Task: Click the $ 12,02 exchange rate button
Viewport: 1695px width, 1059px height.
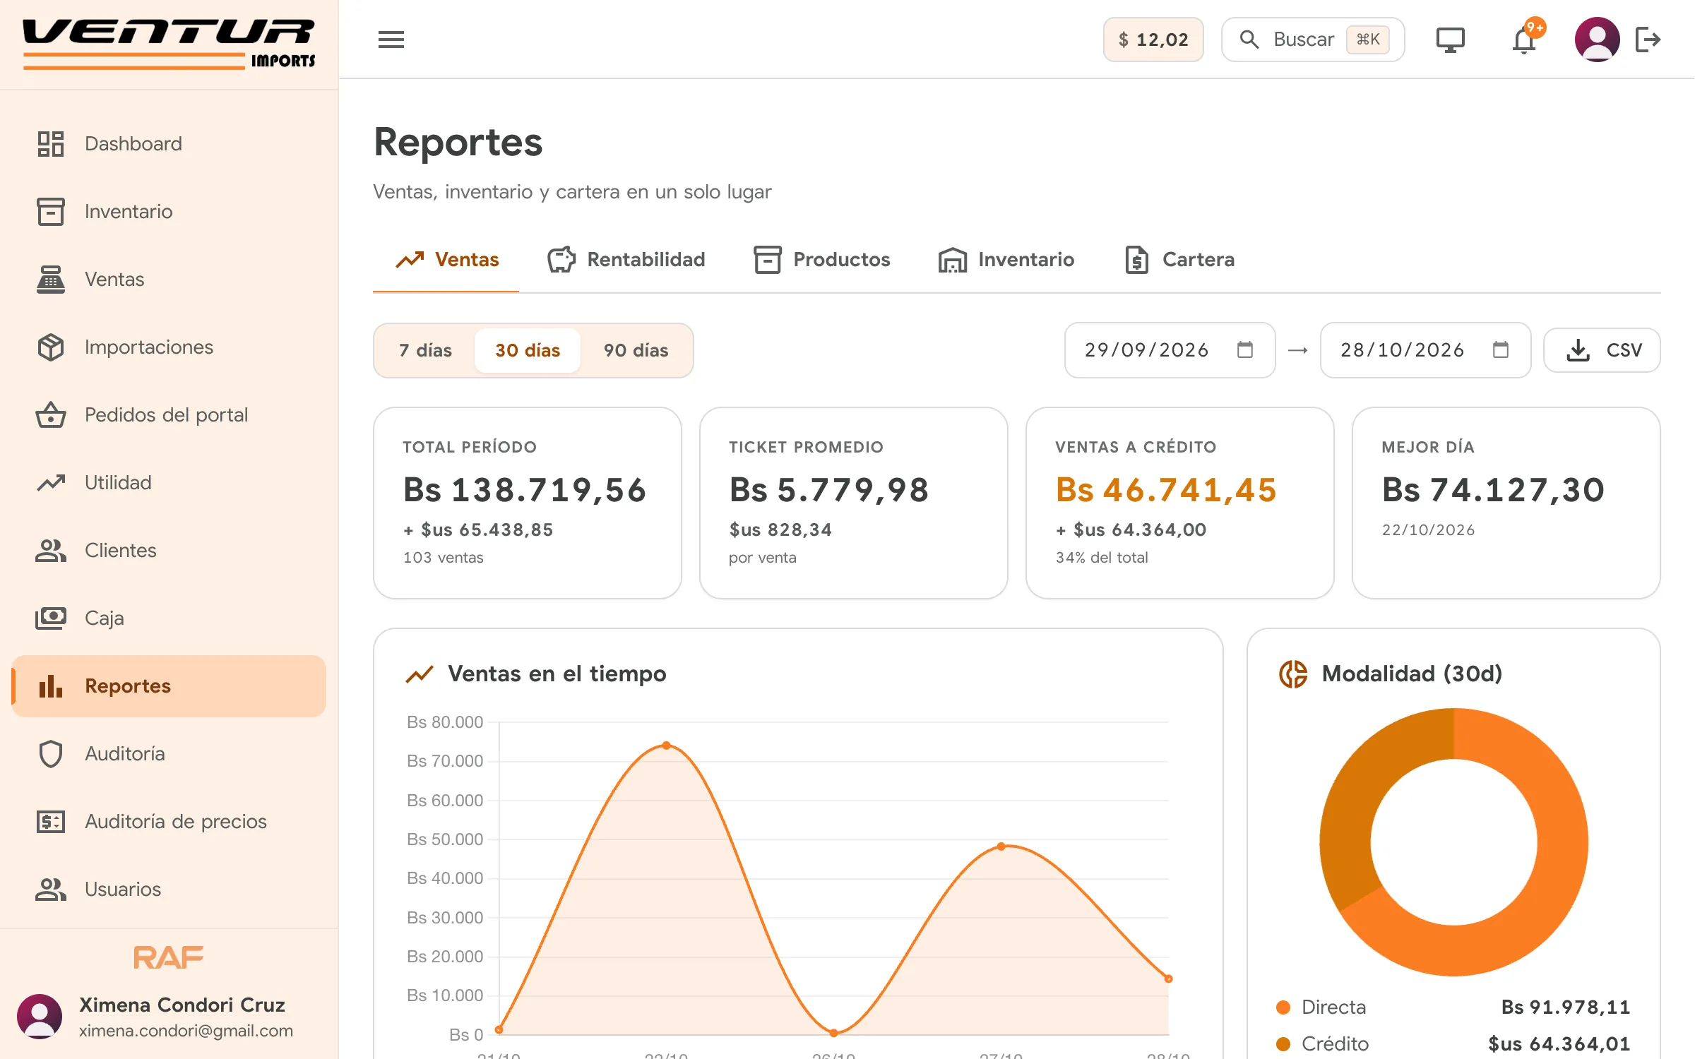Action: pos(1153,40)
